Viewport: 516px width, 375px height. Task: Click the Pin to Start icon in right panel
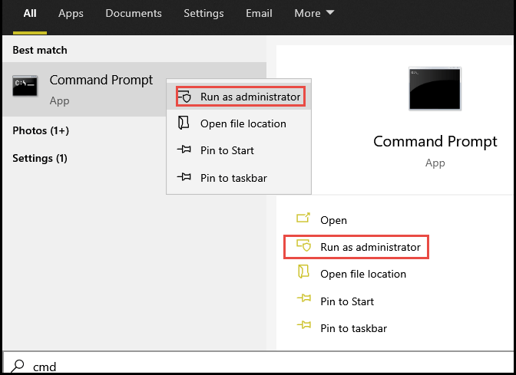point(303,301)
